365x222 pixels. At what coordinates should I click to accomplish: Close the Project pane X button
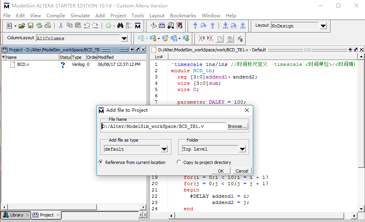pyautogui.click(x=143, y=49)
